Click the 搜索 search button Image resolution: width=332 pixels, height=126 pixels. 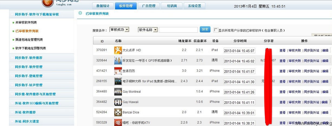205,30
